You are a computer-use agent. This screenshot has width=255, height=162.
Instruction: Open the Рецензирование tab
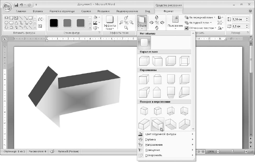pos(127,11)
